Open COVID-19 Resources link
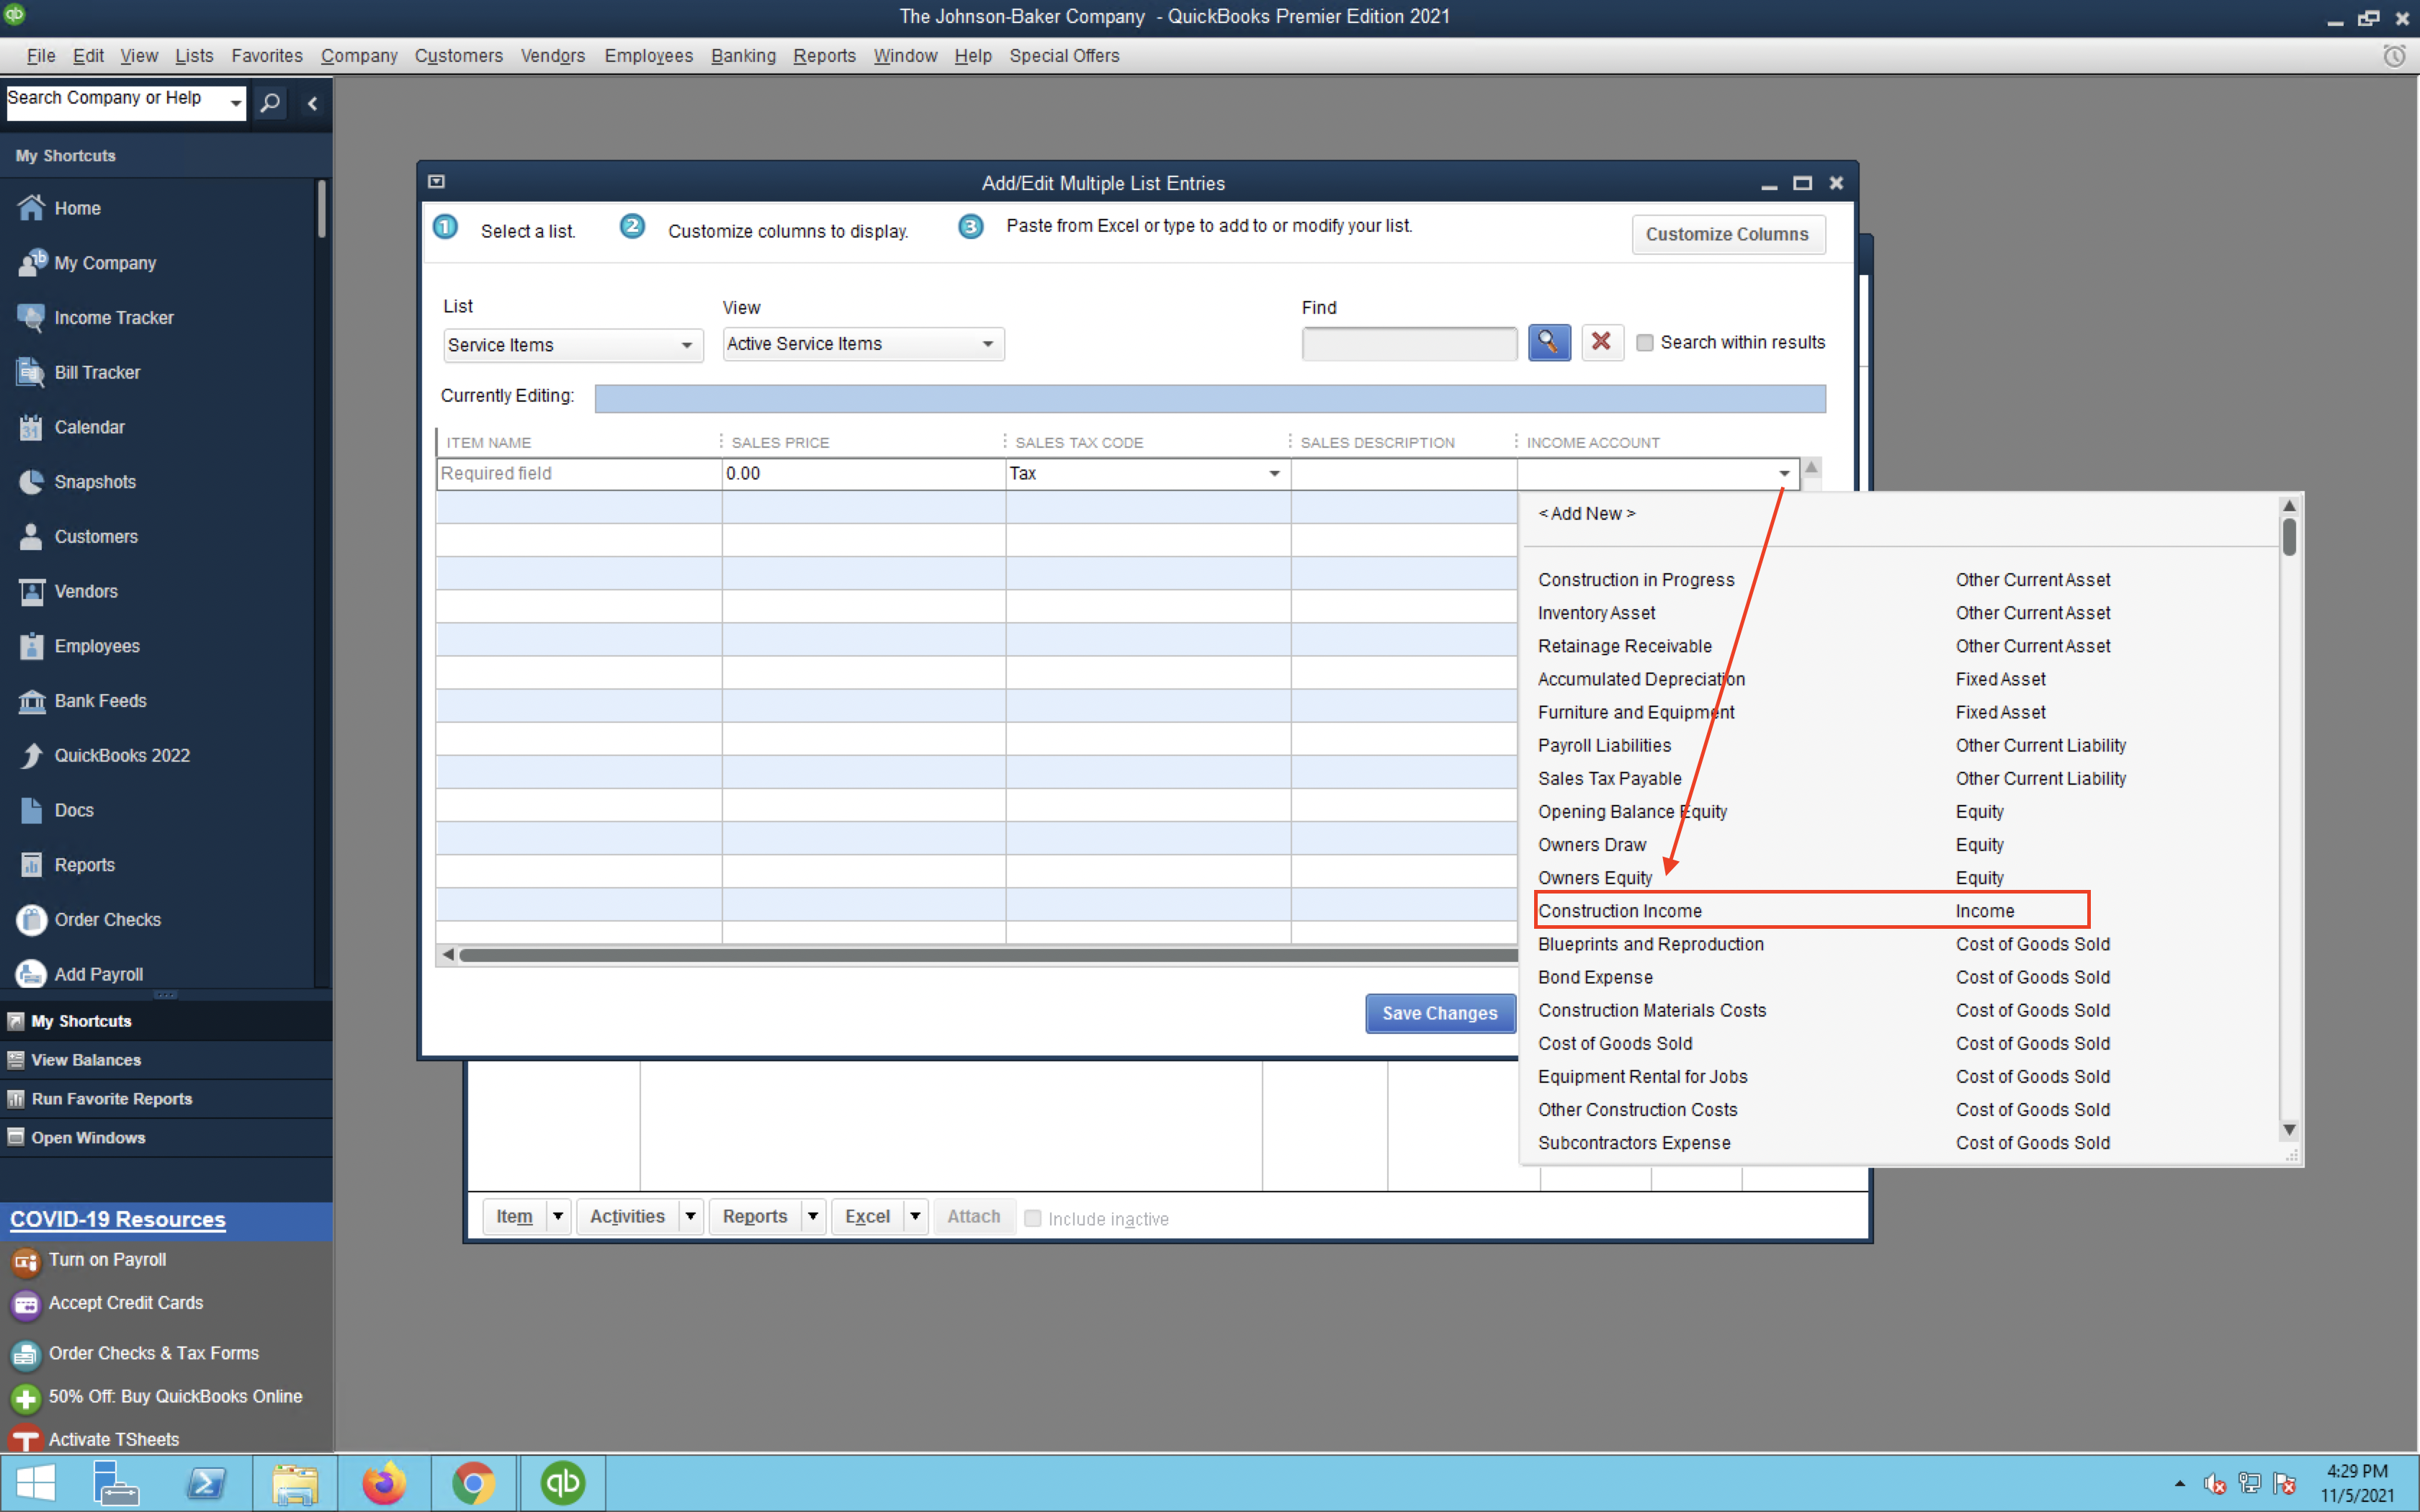The image size is (2420, 1512). [118, 1219]
